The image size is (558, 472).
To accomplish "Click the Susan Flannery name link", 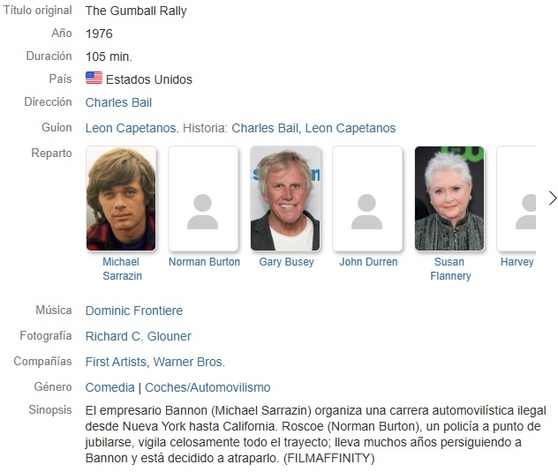I will tap(450, 268).
